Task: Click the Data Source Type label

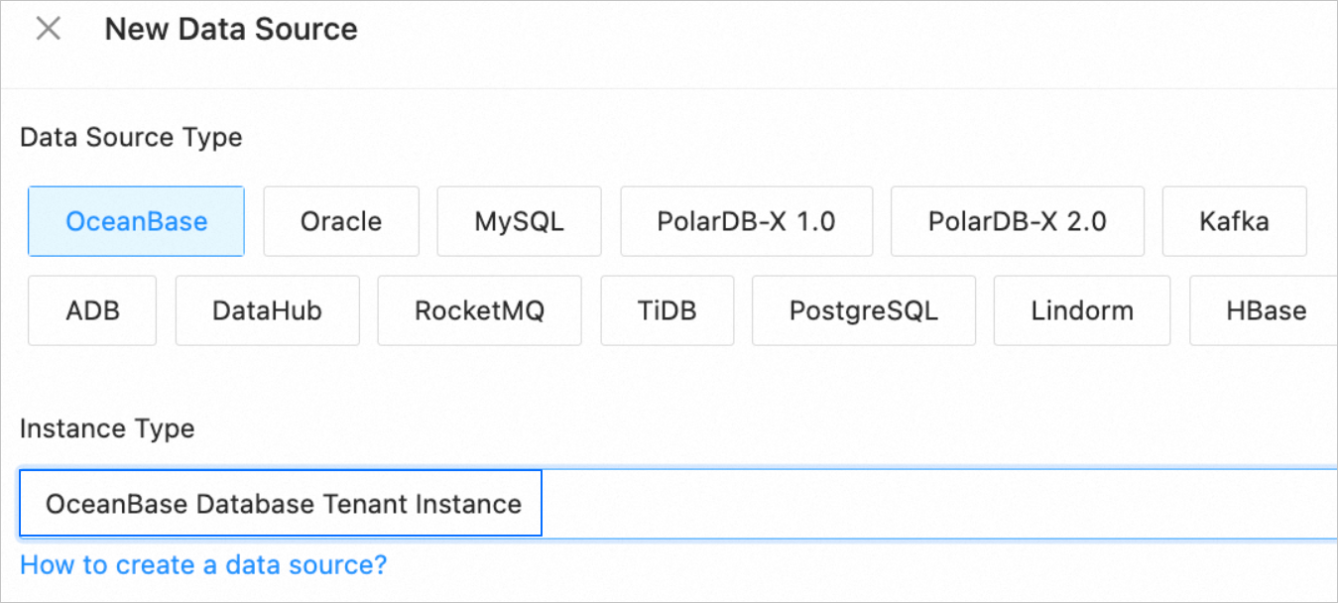Action: tap(131, 137)
